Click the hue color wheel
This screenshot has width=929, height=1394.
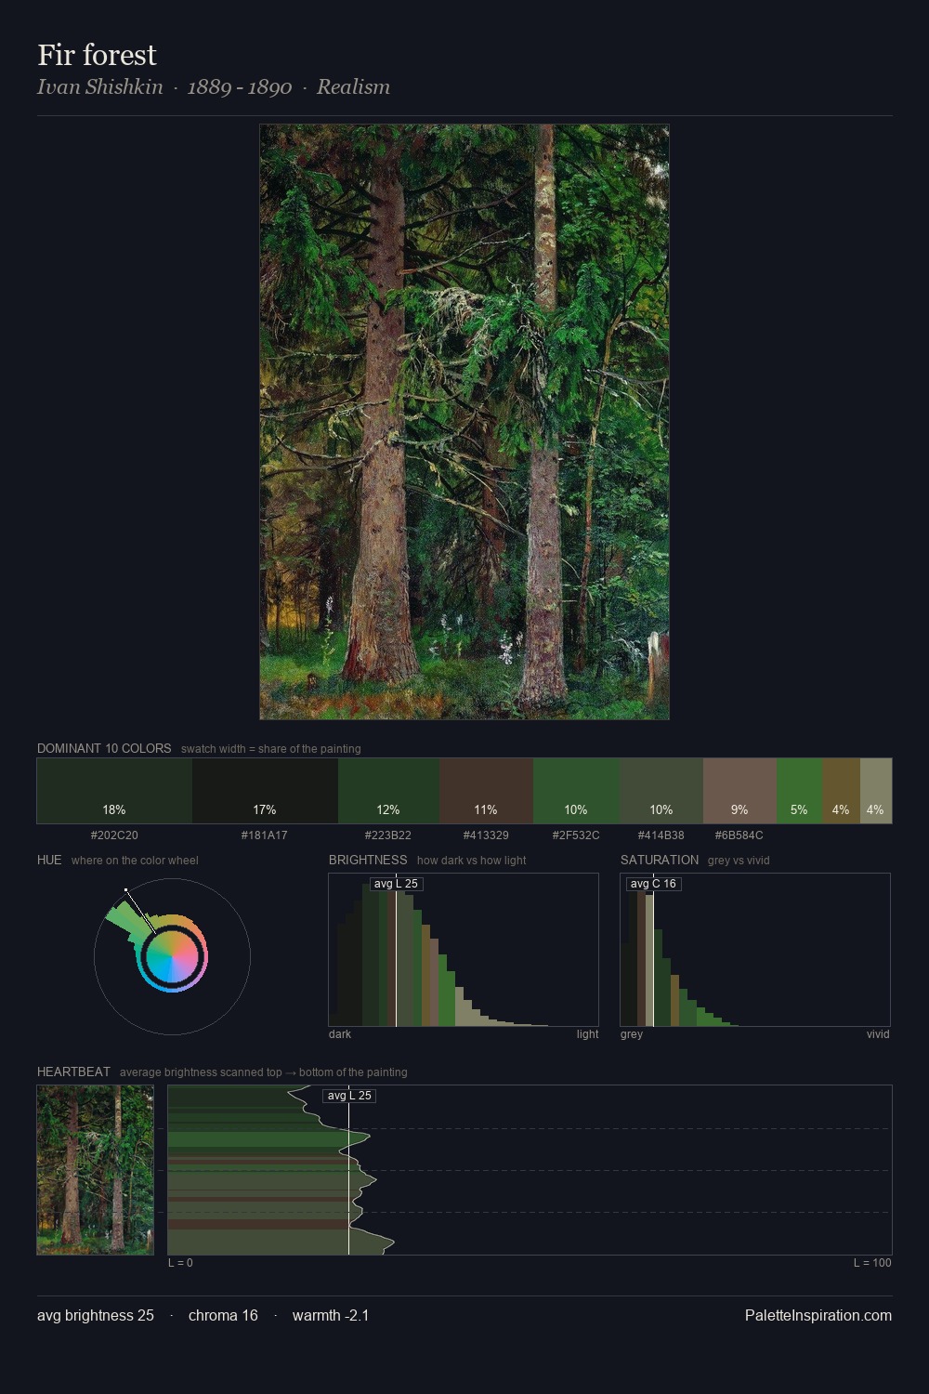[x=172, y=956]
